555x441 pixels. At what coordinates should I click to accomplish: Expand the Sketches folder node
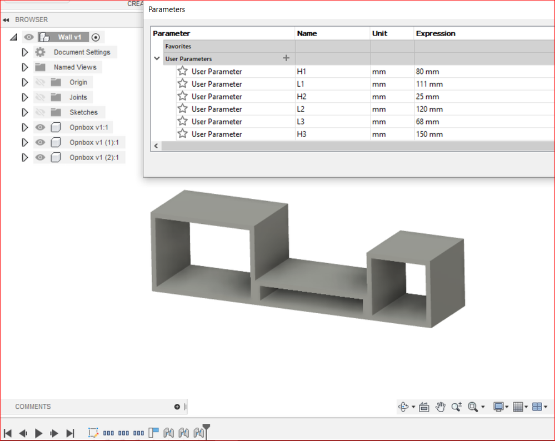click(x=24, y=112)
